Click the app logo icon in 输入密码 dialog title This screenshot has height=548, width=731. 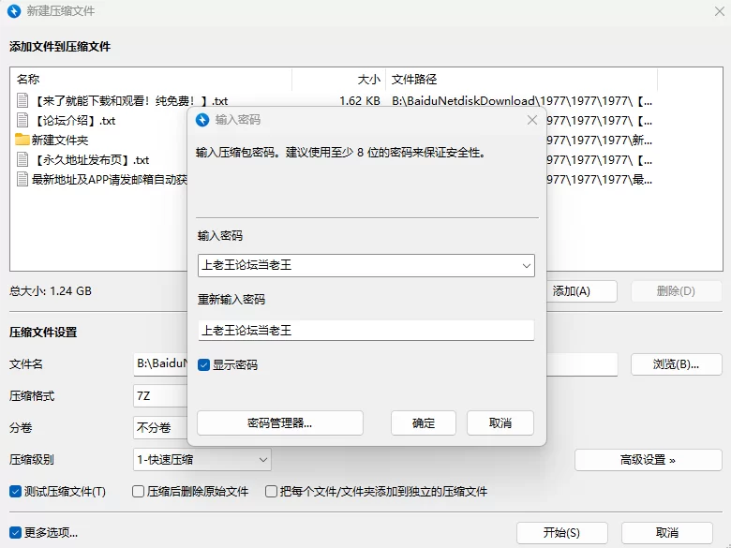pyautogui.click(x=201, y=120)
